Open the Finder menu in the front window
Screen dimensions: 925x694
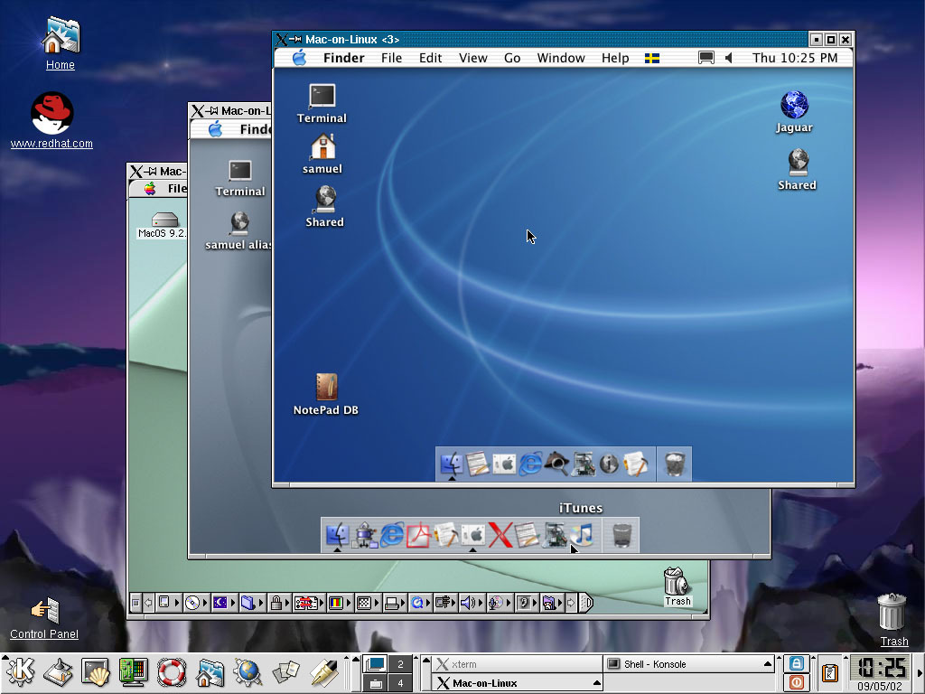coord(344,58)
